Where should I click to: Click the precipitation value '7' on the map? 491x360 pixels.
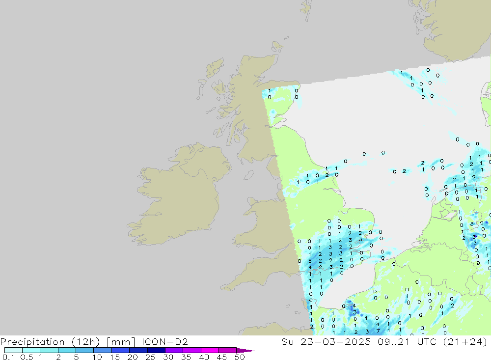pyautogui.click(x=378, y=331)
